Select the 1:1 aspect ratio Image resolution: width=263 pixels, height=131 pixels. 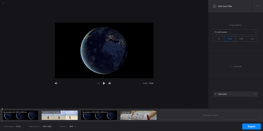(219, 39)
